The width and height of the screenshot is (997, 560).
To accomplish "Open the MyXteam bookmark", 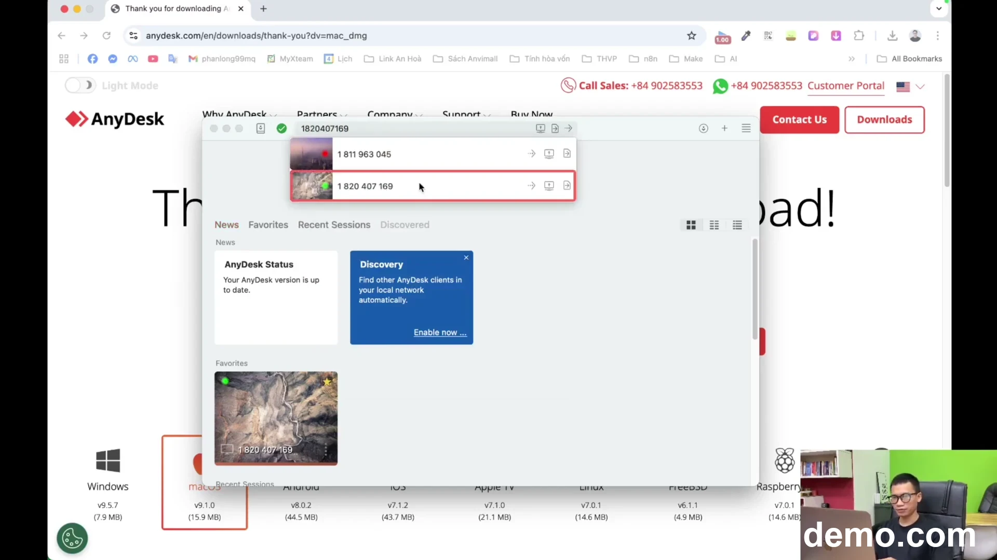I will [x=290, y=59].
